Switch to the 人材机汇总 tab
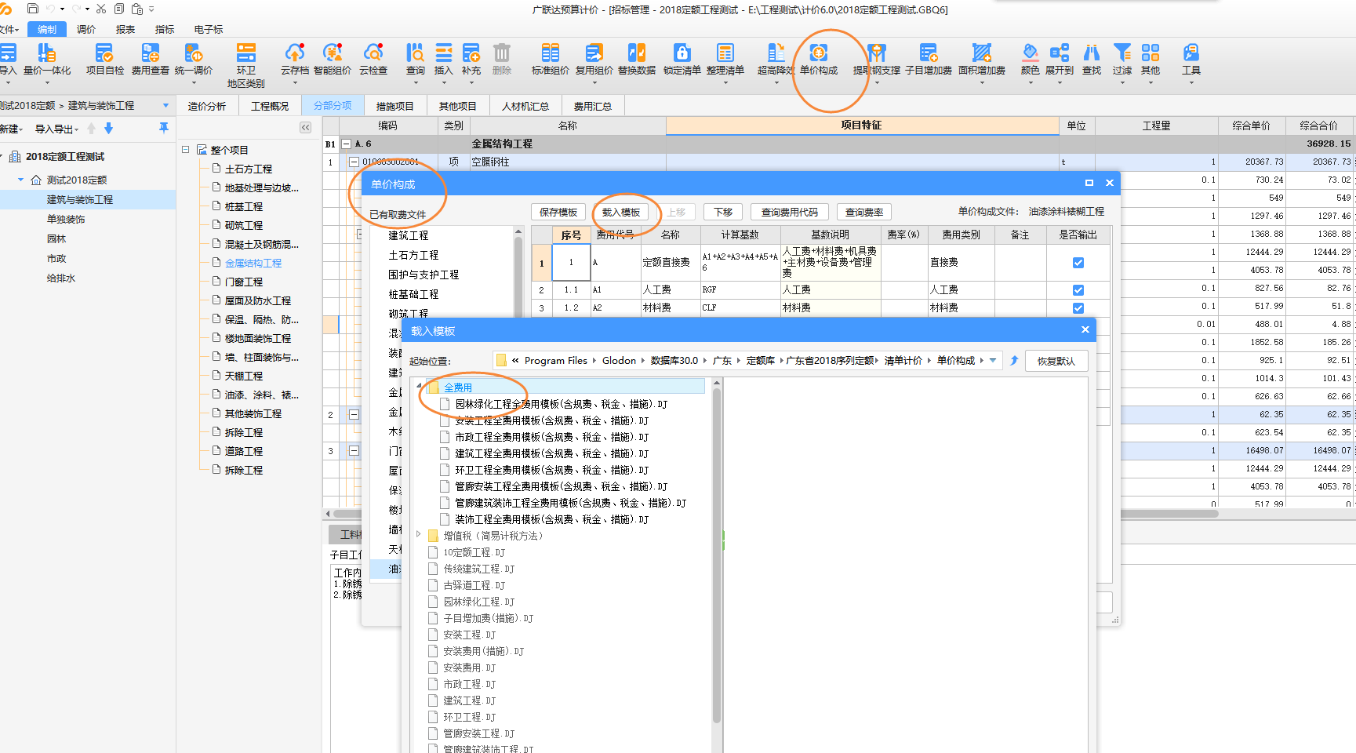 tap(525, 106)
